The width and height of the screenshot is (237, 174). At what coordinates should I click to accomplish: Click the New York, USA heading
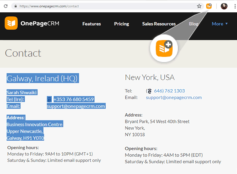(x=150, y=77)
